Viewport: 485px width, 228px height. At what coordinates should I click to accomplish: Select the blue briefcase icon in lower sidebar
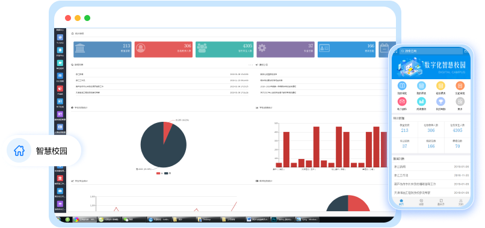60,191
